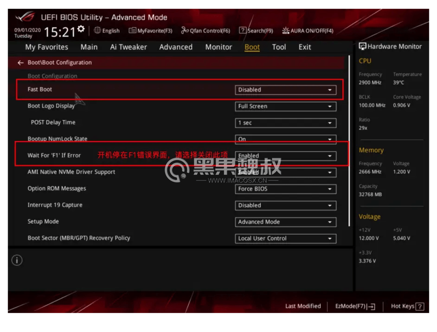The image size is (437, 332).
Task: Click the Wait For 'F1' If Error label
Action: tap(54, 155)
